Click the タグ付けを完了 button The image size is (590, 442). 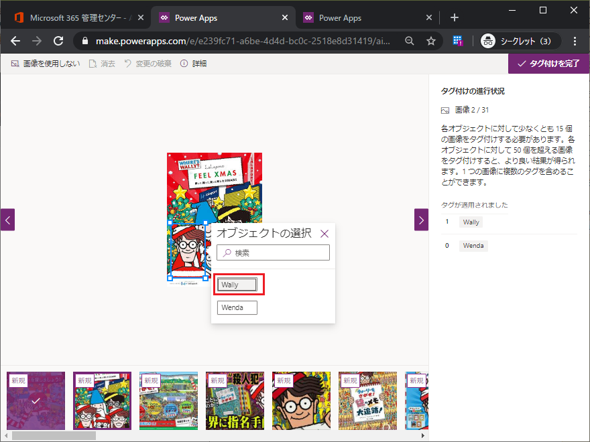(x=548, y=64)
